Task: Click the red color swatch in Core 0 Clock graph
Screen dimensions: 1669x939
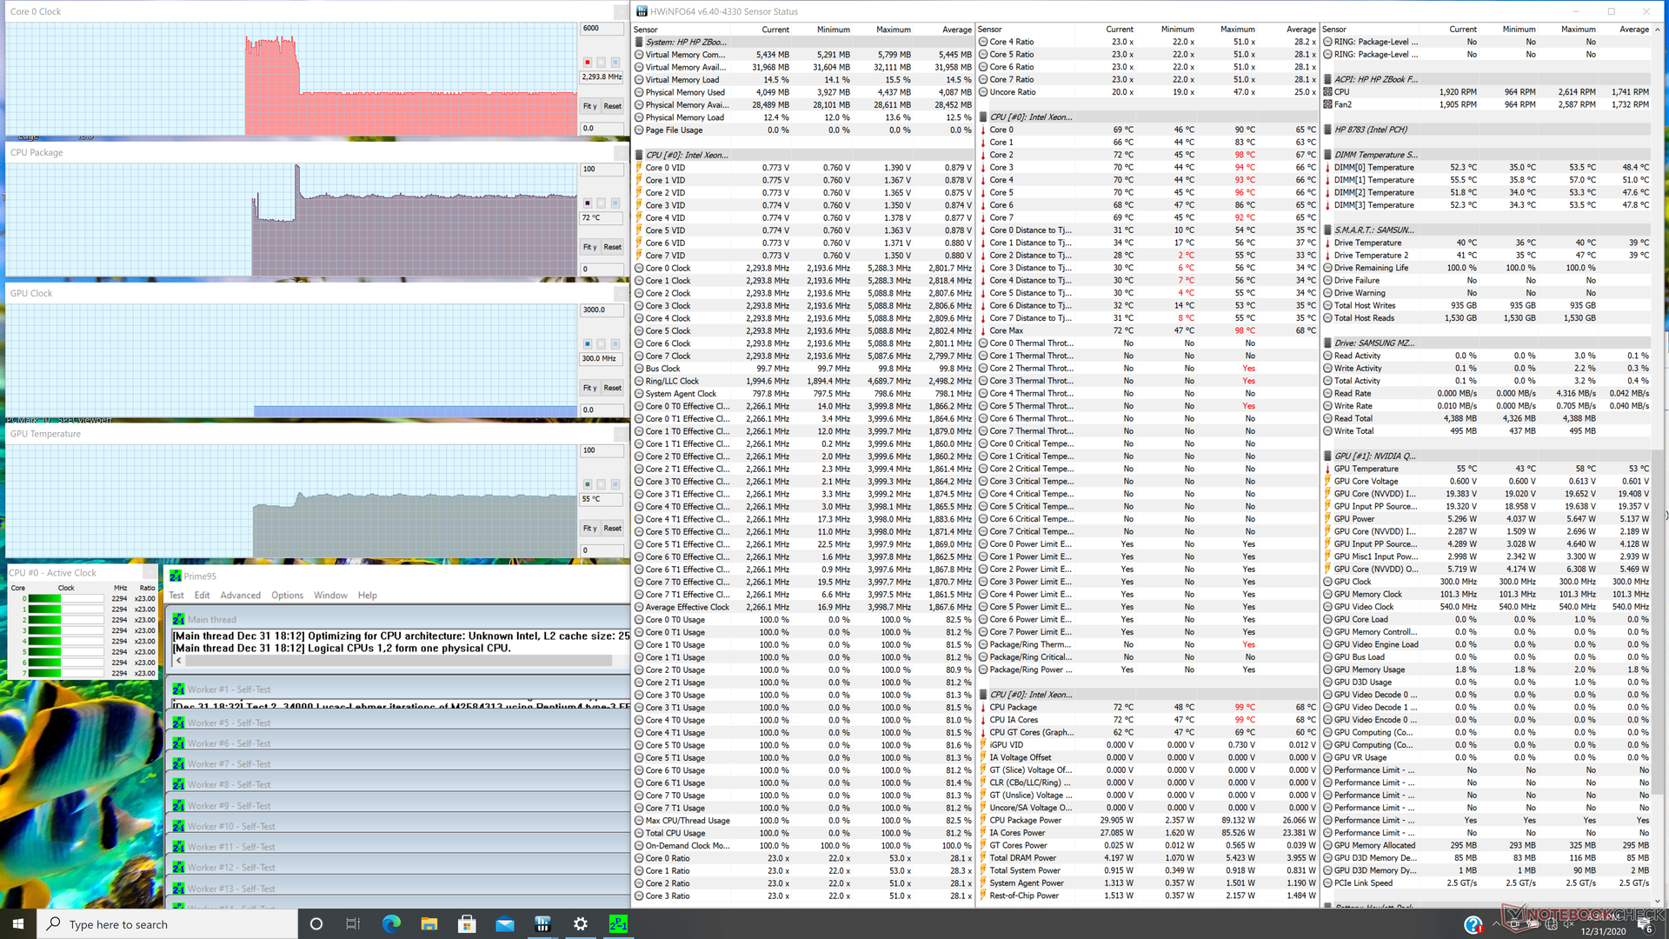Action: pos(588,62)
